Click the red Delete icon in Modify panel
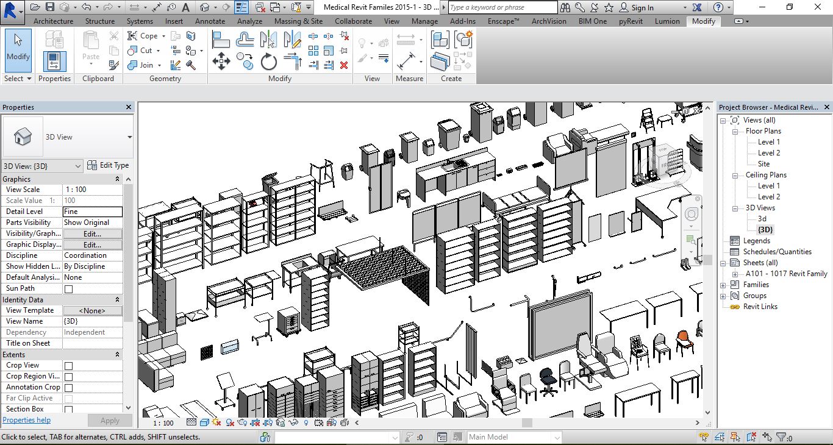 tap(344, 65)
